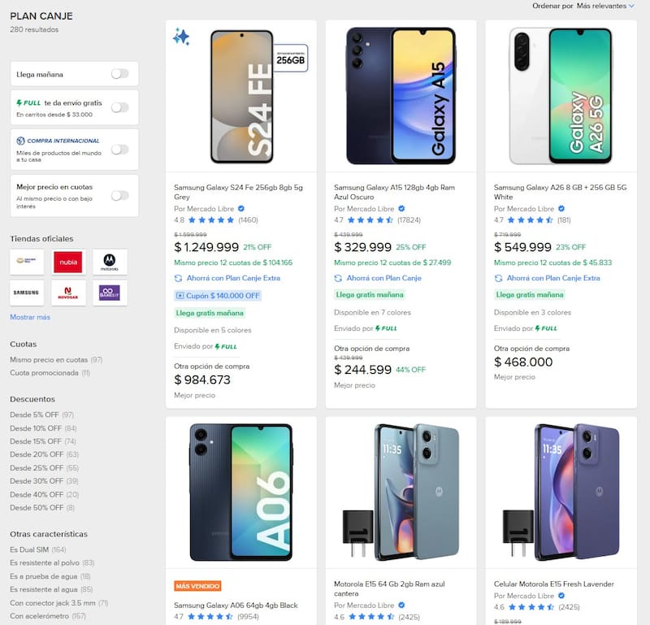Open the Samsung official store
The width and height of the screenshot is (650, 625).
click(x=25, y=292)
